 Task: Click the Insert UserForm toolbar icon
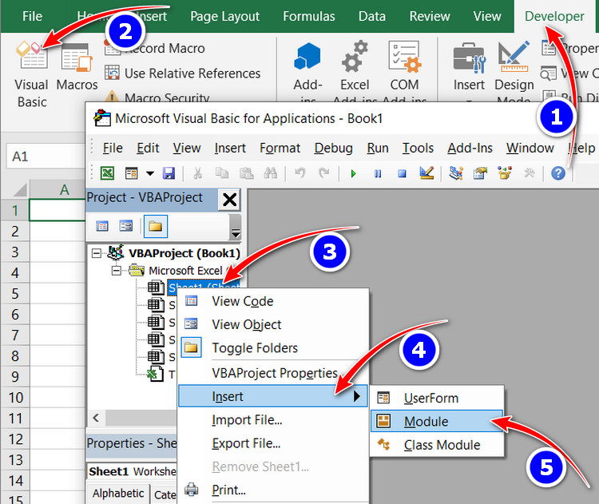(132, 173)
